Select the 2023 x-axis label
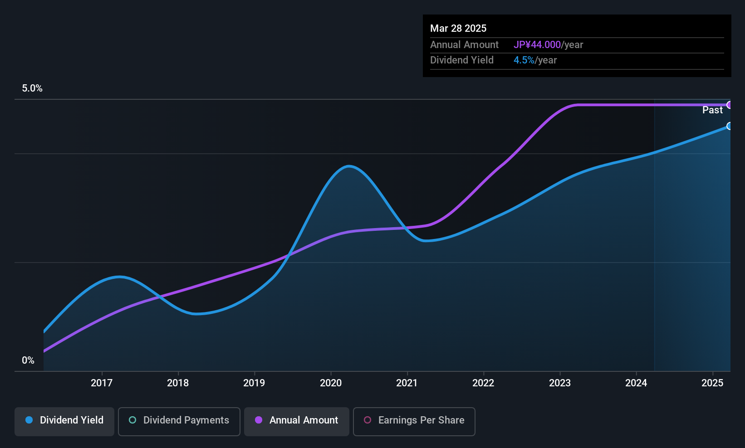Viewport: 745px width, 448px height. (x=560, y=383)
